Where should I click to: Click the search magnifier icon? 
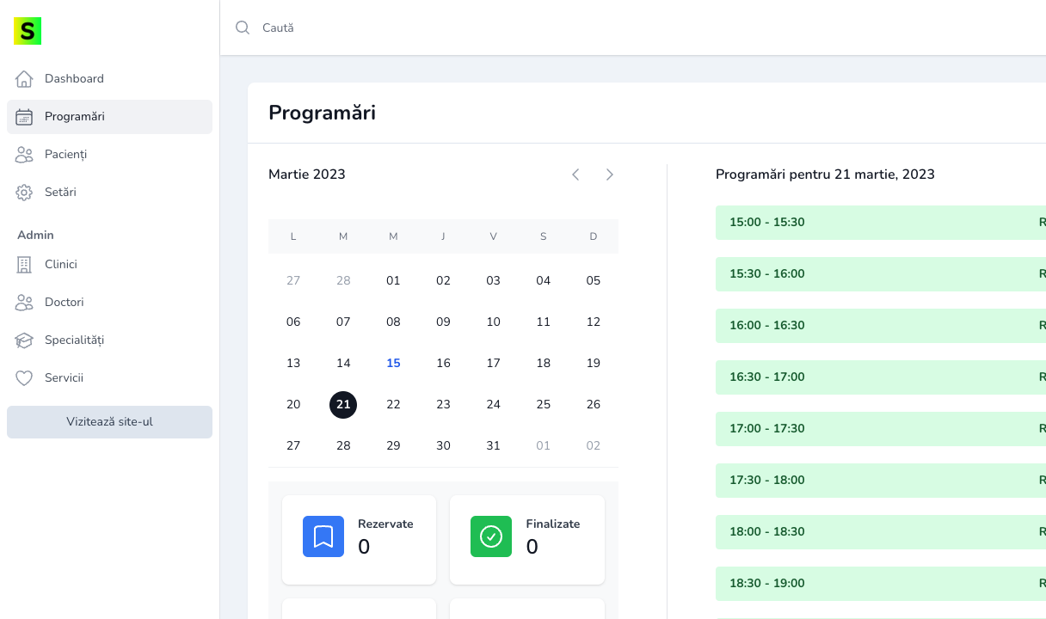pyautogui.click(x=243, y=28)
